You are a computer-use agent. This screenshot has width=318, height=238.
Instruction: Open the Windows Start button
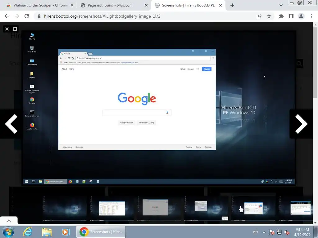[8, 232]
